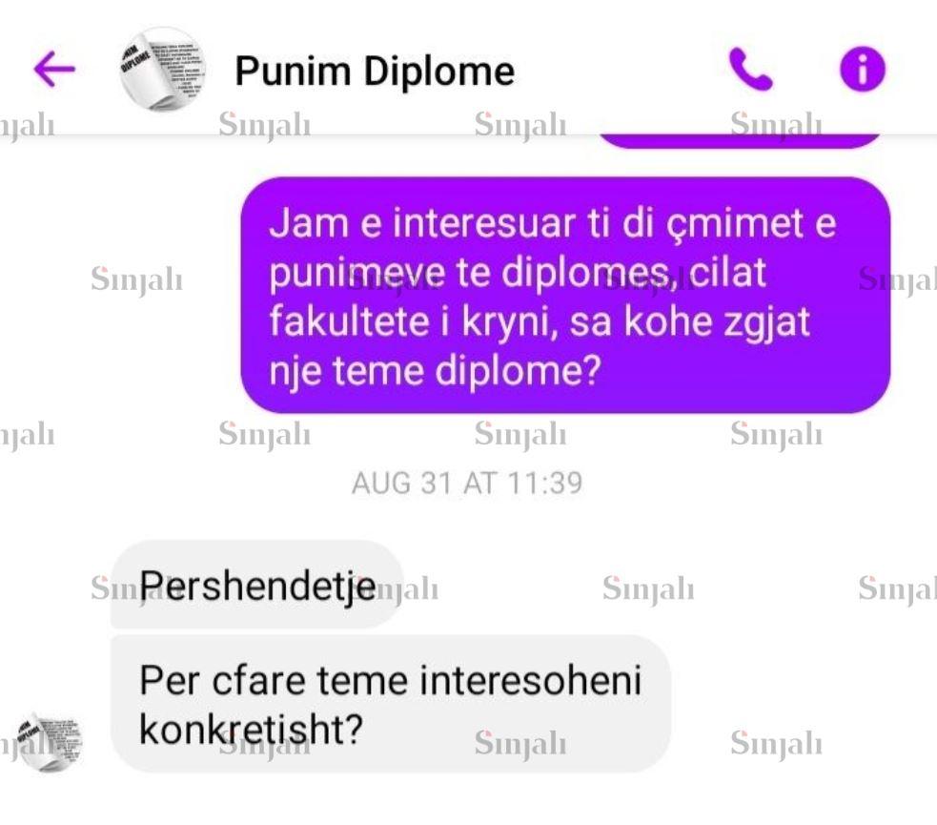Image resolution: width=937 pixels, height=825 pixels.
Task: Go back using the purple arrow
Action: tap(54, 69)
